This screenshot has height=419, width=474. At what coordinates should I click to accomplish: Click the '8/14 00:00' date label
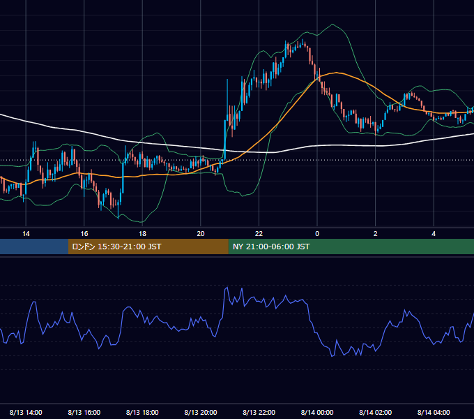[317, 412]
